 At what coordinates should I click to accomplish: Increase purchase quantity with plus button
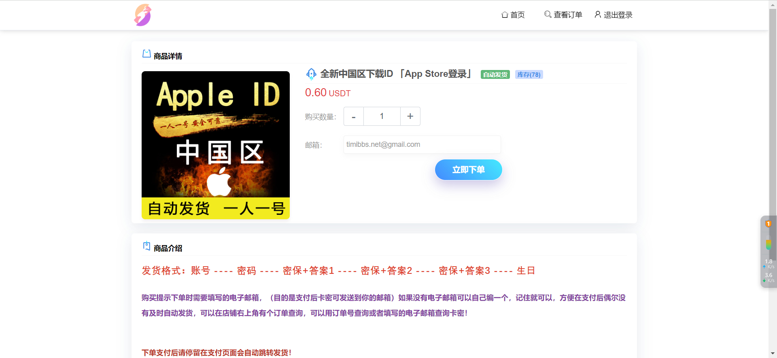[x=410, y=117]
